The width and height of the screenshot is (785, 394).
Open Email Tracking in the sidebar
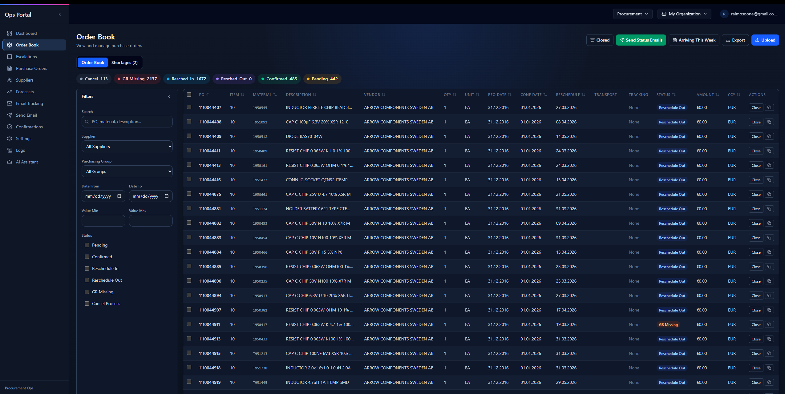29,103
